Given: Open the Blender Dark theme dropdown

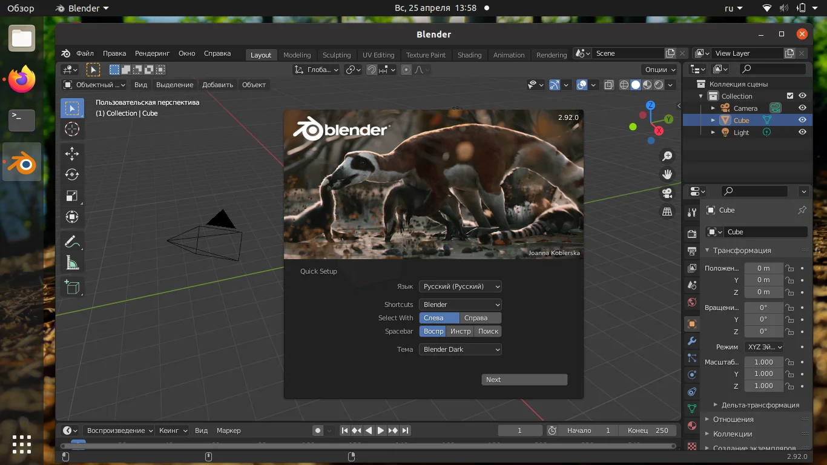Looking at the screenshot, I should (460, 349).
